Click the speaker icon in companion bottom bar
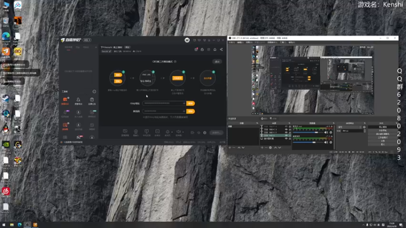This screenshot has width=406, height=228. (178, 132)
